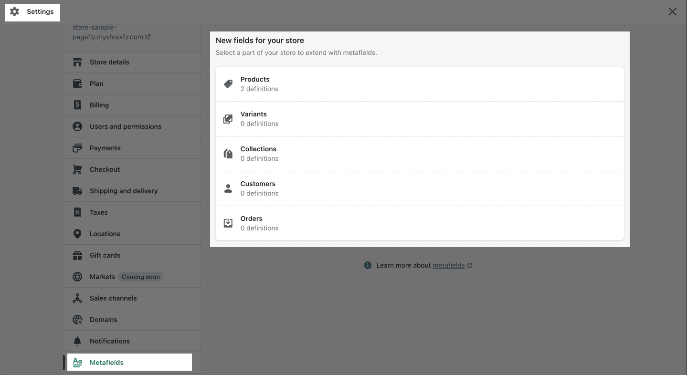Open Locations settings

(132, 234)
